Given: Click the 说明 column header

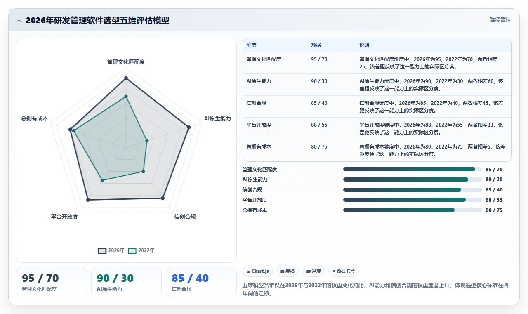Looking at the screenshot, I should click(x=364, y=45).
